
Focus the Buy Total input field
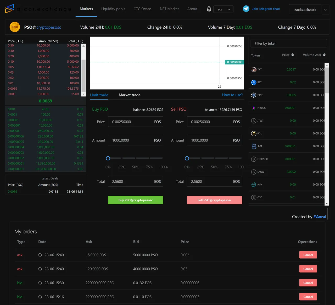(136, 182)
